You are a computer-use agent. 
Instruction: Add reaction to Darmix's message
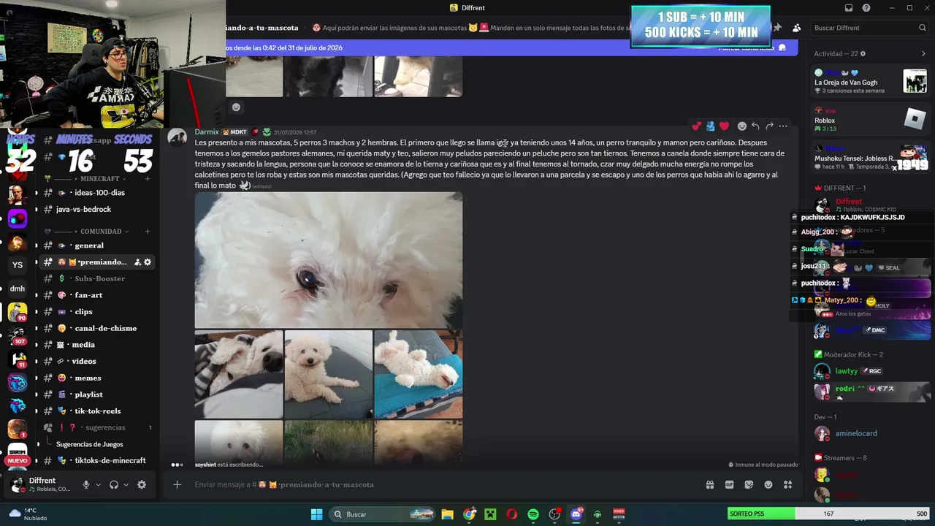[742, 126]
